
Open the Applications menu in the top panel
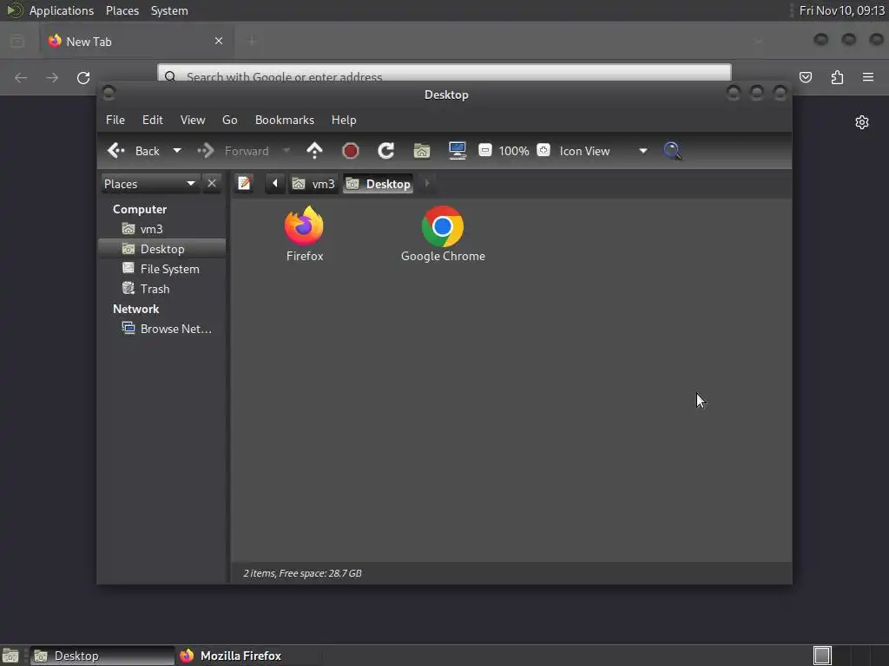click(x=62, y=10)
